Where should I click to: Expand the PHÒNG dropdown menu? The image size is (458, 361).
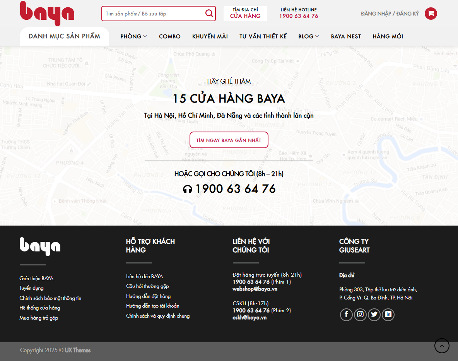click(133, 36)
